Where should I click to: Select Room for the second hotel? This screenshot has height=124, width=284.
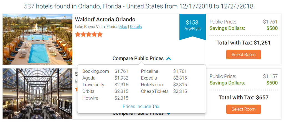tap(243, 109)
